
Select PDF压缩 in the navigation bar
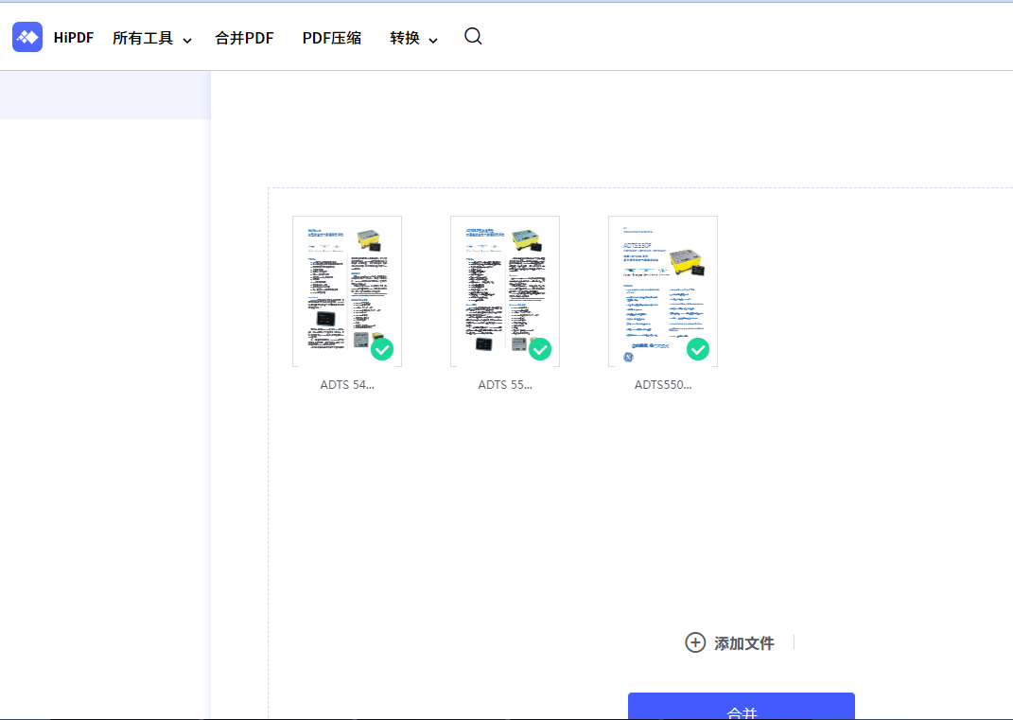click(332, 38)
